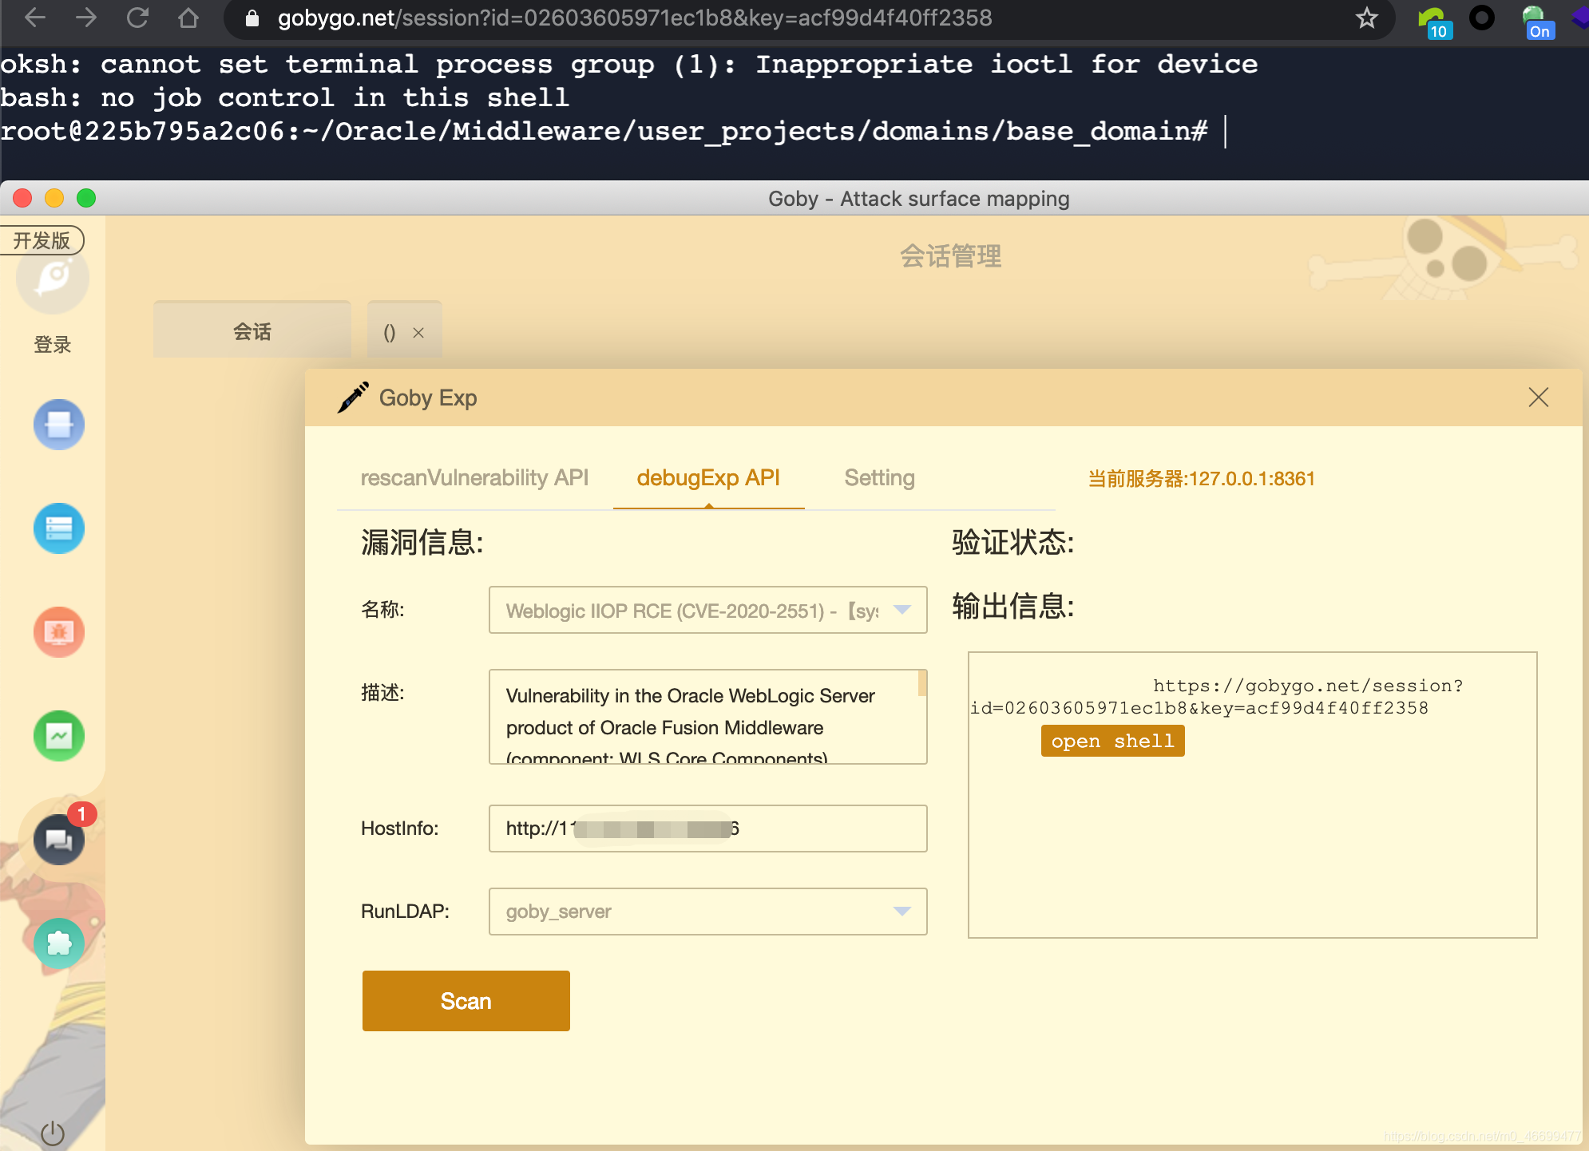Open the green report chart icon

[58, 736]
